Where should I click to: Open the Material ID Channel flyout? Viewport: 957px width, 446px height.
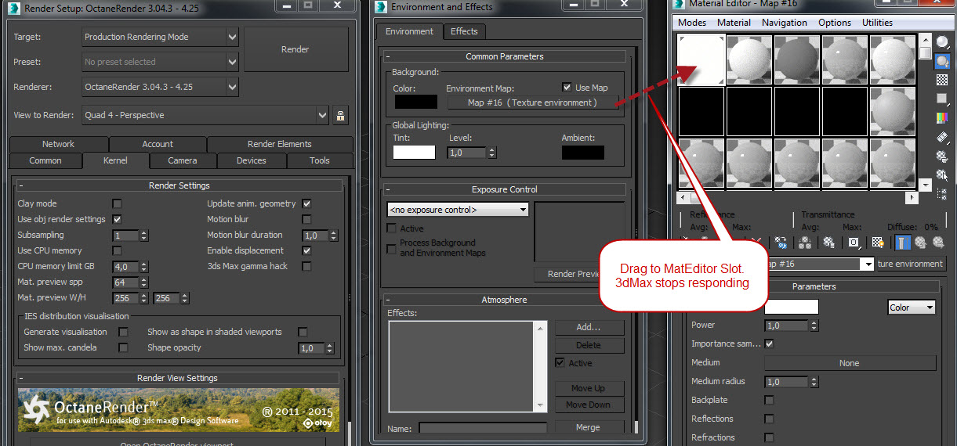[854, 243]
